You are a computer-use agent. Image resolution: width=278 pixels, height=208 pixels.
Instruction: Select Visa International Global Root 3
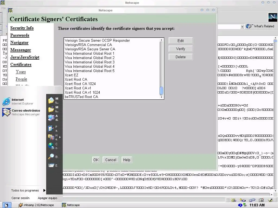pos(90,62)
